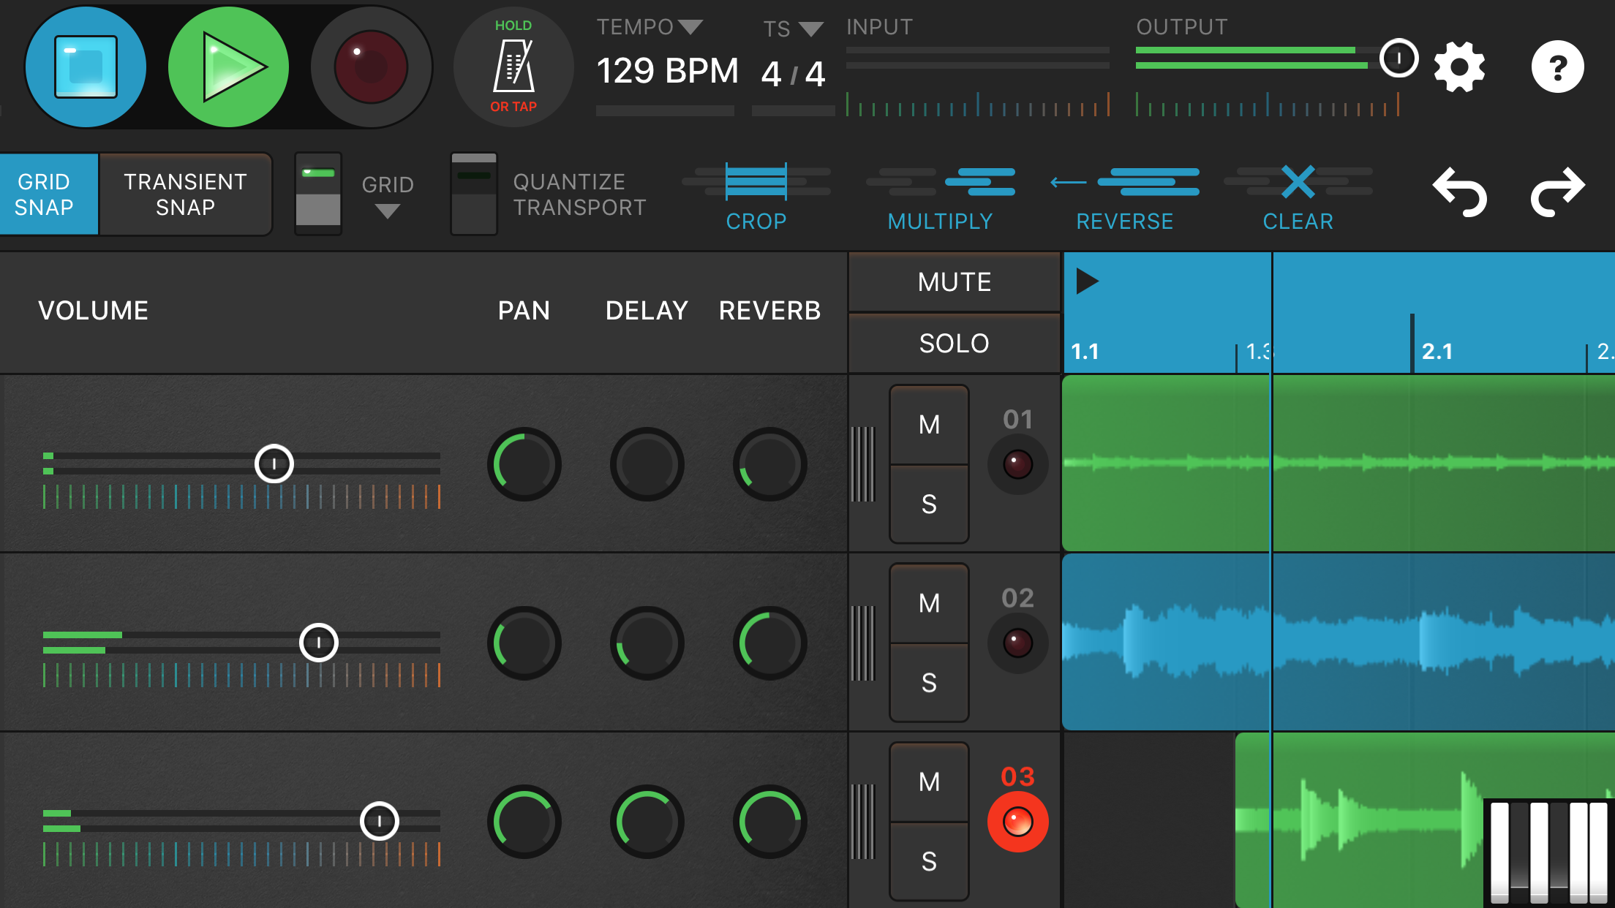Open settings with the gear icon

(x=1458, y=67)
